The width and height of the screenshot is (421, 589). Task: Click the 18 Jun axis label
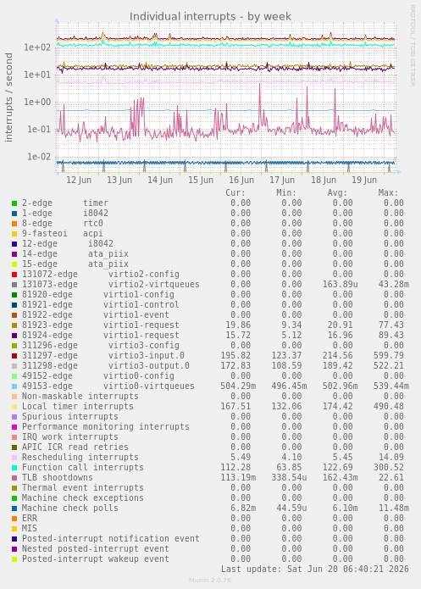(x=324, y=180)
